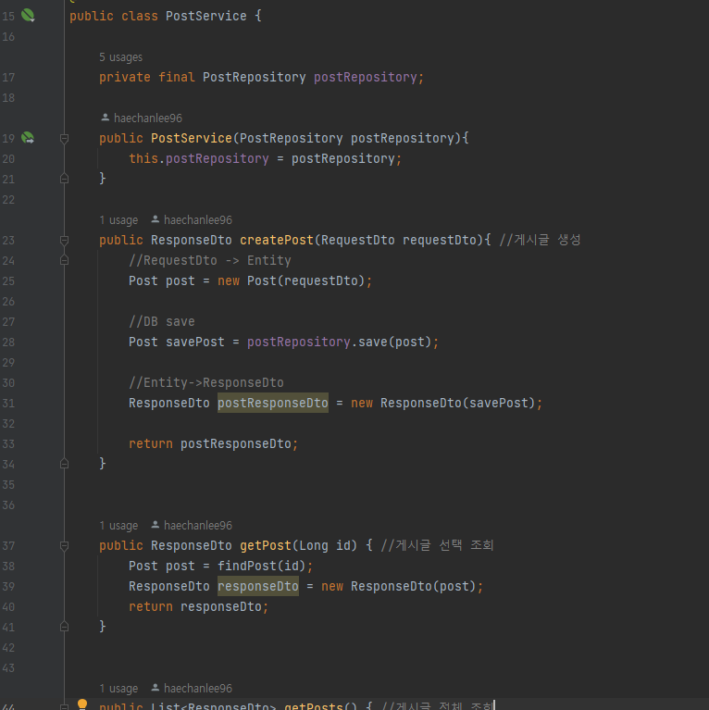Open the '5 usages' hint above postRepository
The height and width of the screenshot is (710, 709).
click(121, 57)
